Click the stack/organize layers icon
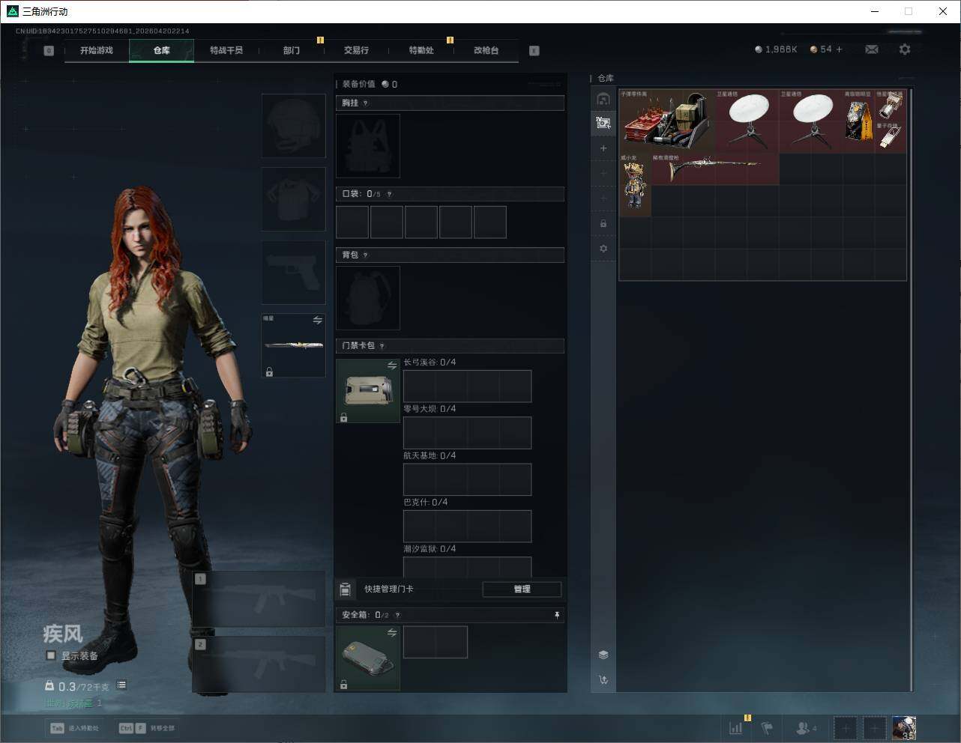 tap(603, 655)
